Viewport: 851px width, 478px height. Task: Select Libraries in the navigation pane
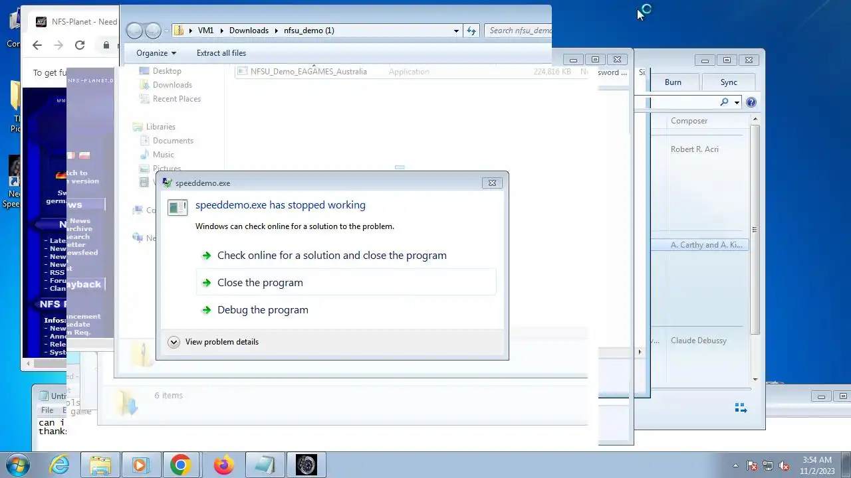(x=161, y=127)
